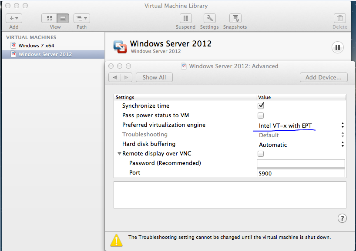Image resolution: width=356 pixels, height=251 pixels.
Task: Click the Show All button
Action: pos(154,77)
